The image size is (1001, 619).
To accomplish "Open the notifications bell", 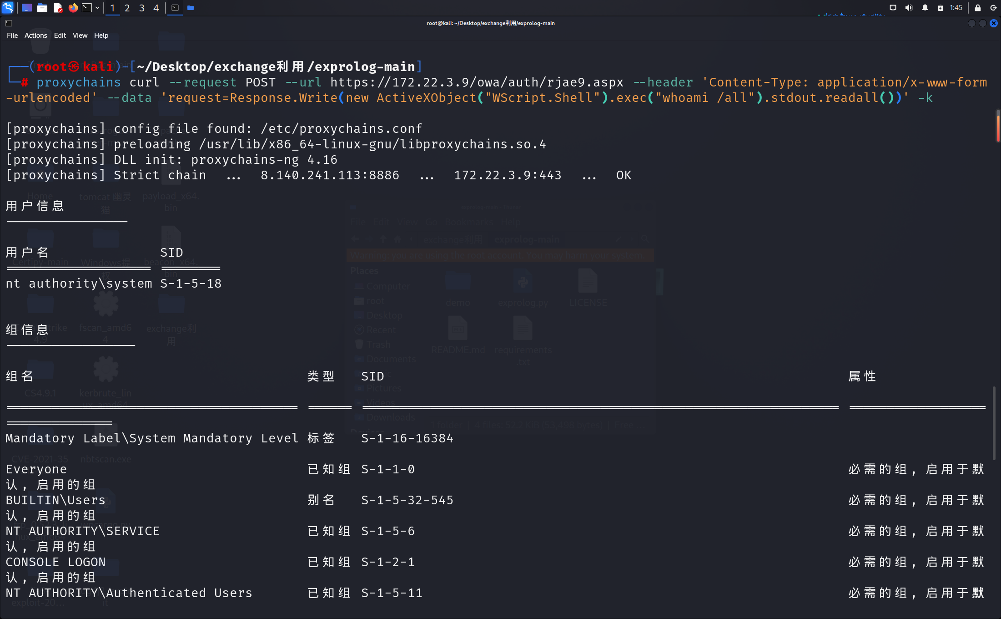I will (x=925, y=8).
